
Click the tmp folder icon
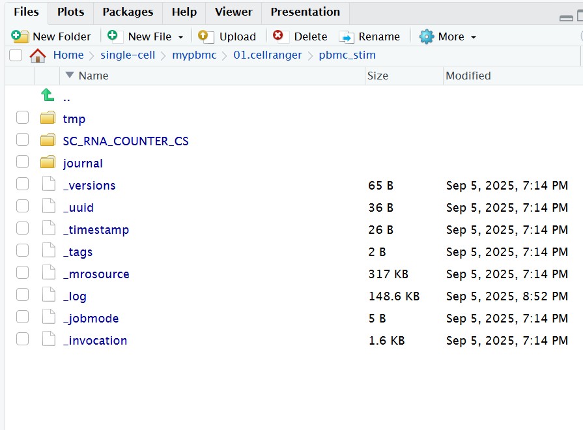(48, 117)
